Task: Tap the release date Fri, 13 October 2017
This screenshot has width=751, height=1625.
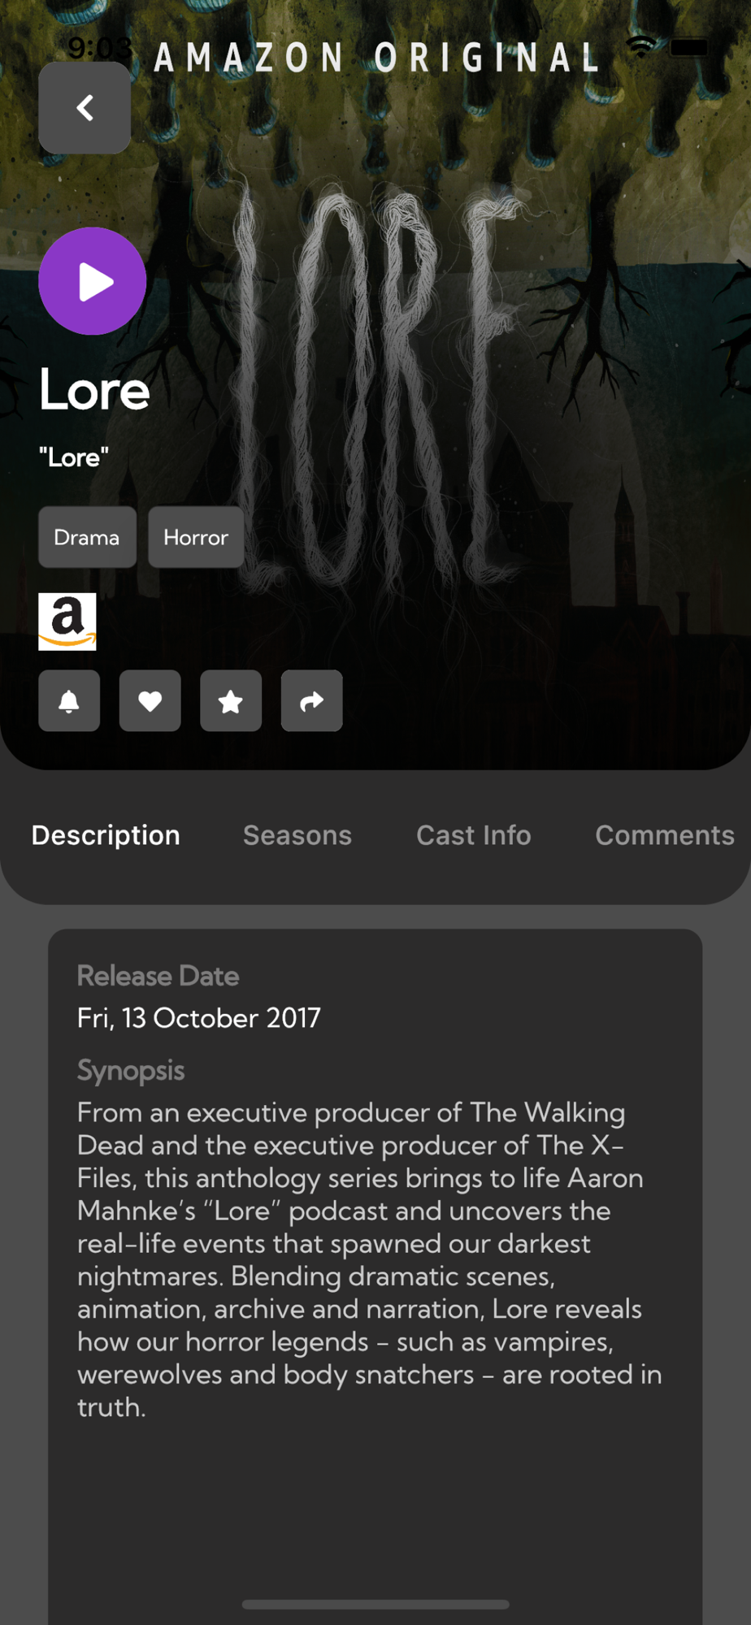Action: pyautogui.click(x=199, y=1018)
